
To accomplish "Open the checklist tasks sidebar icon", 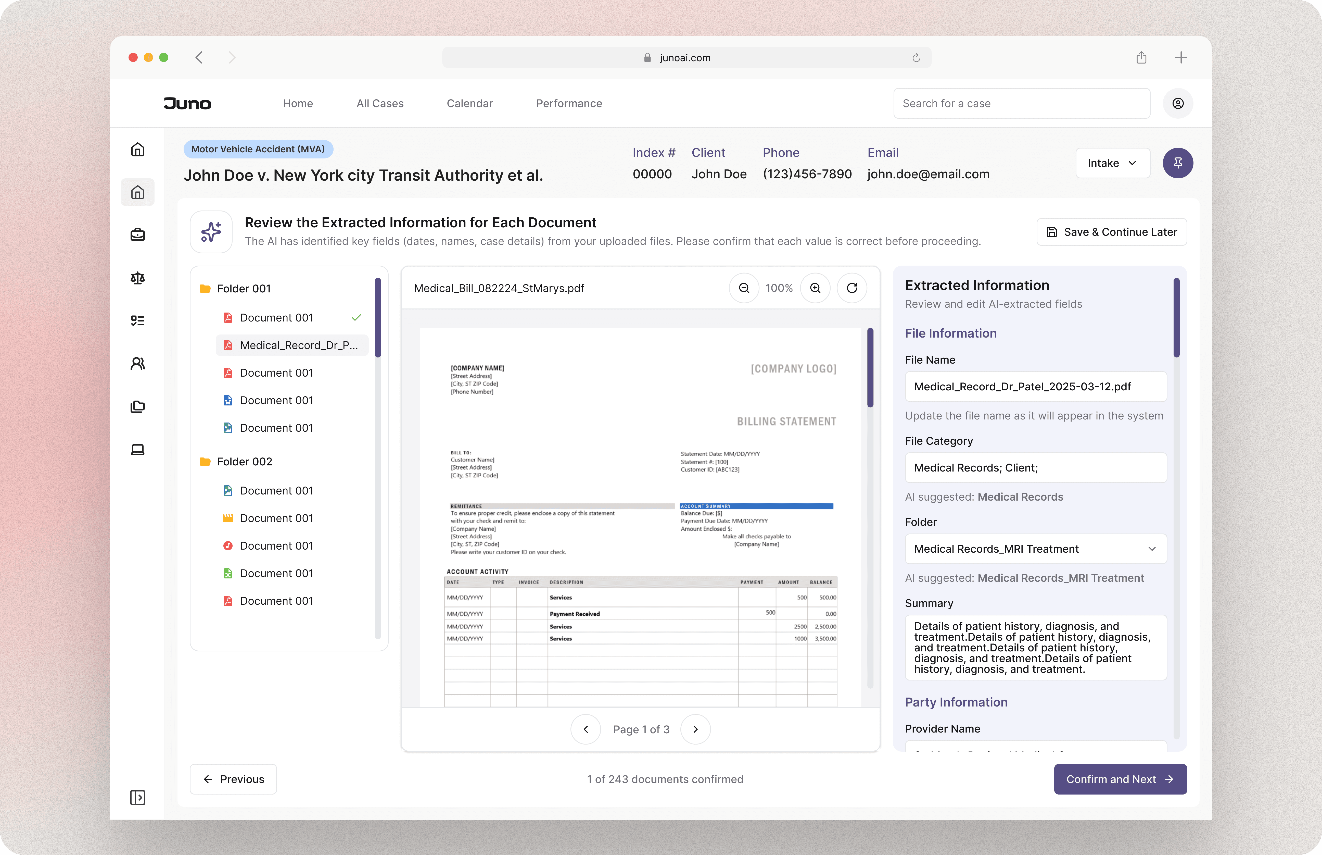I will tap(138, 321).
